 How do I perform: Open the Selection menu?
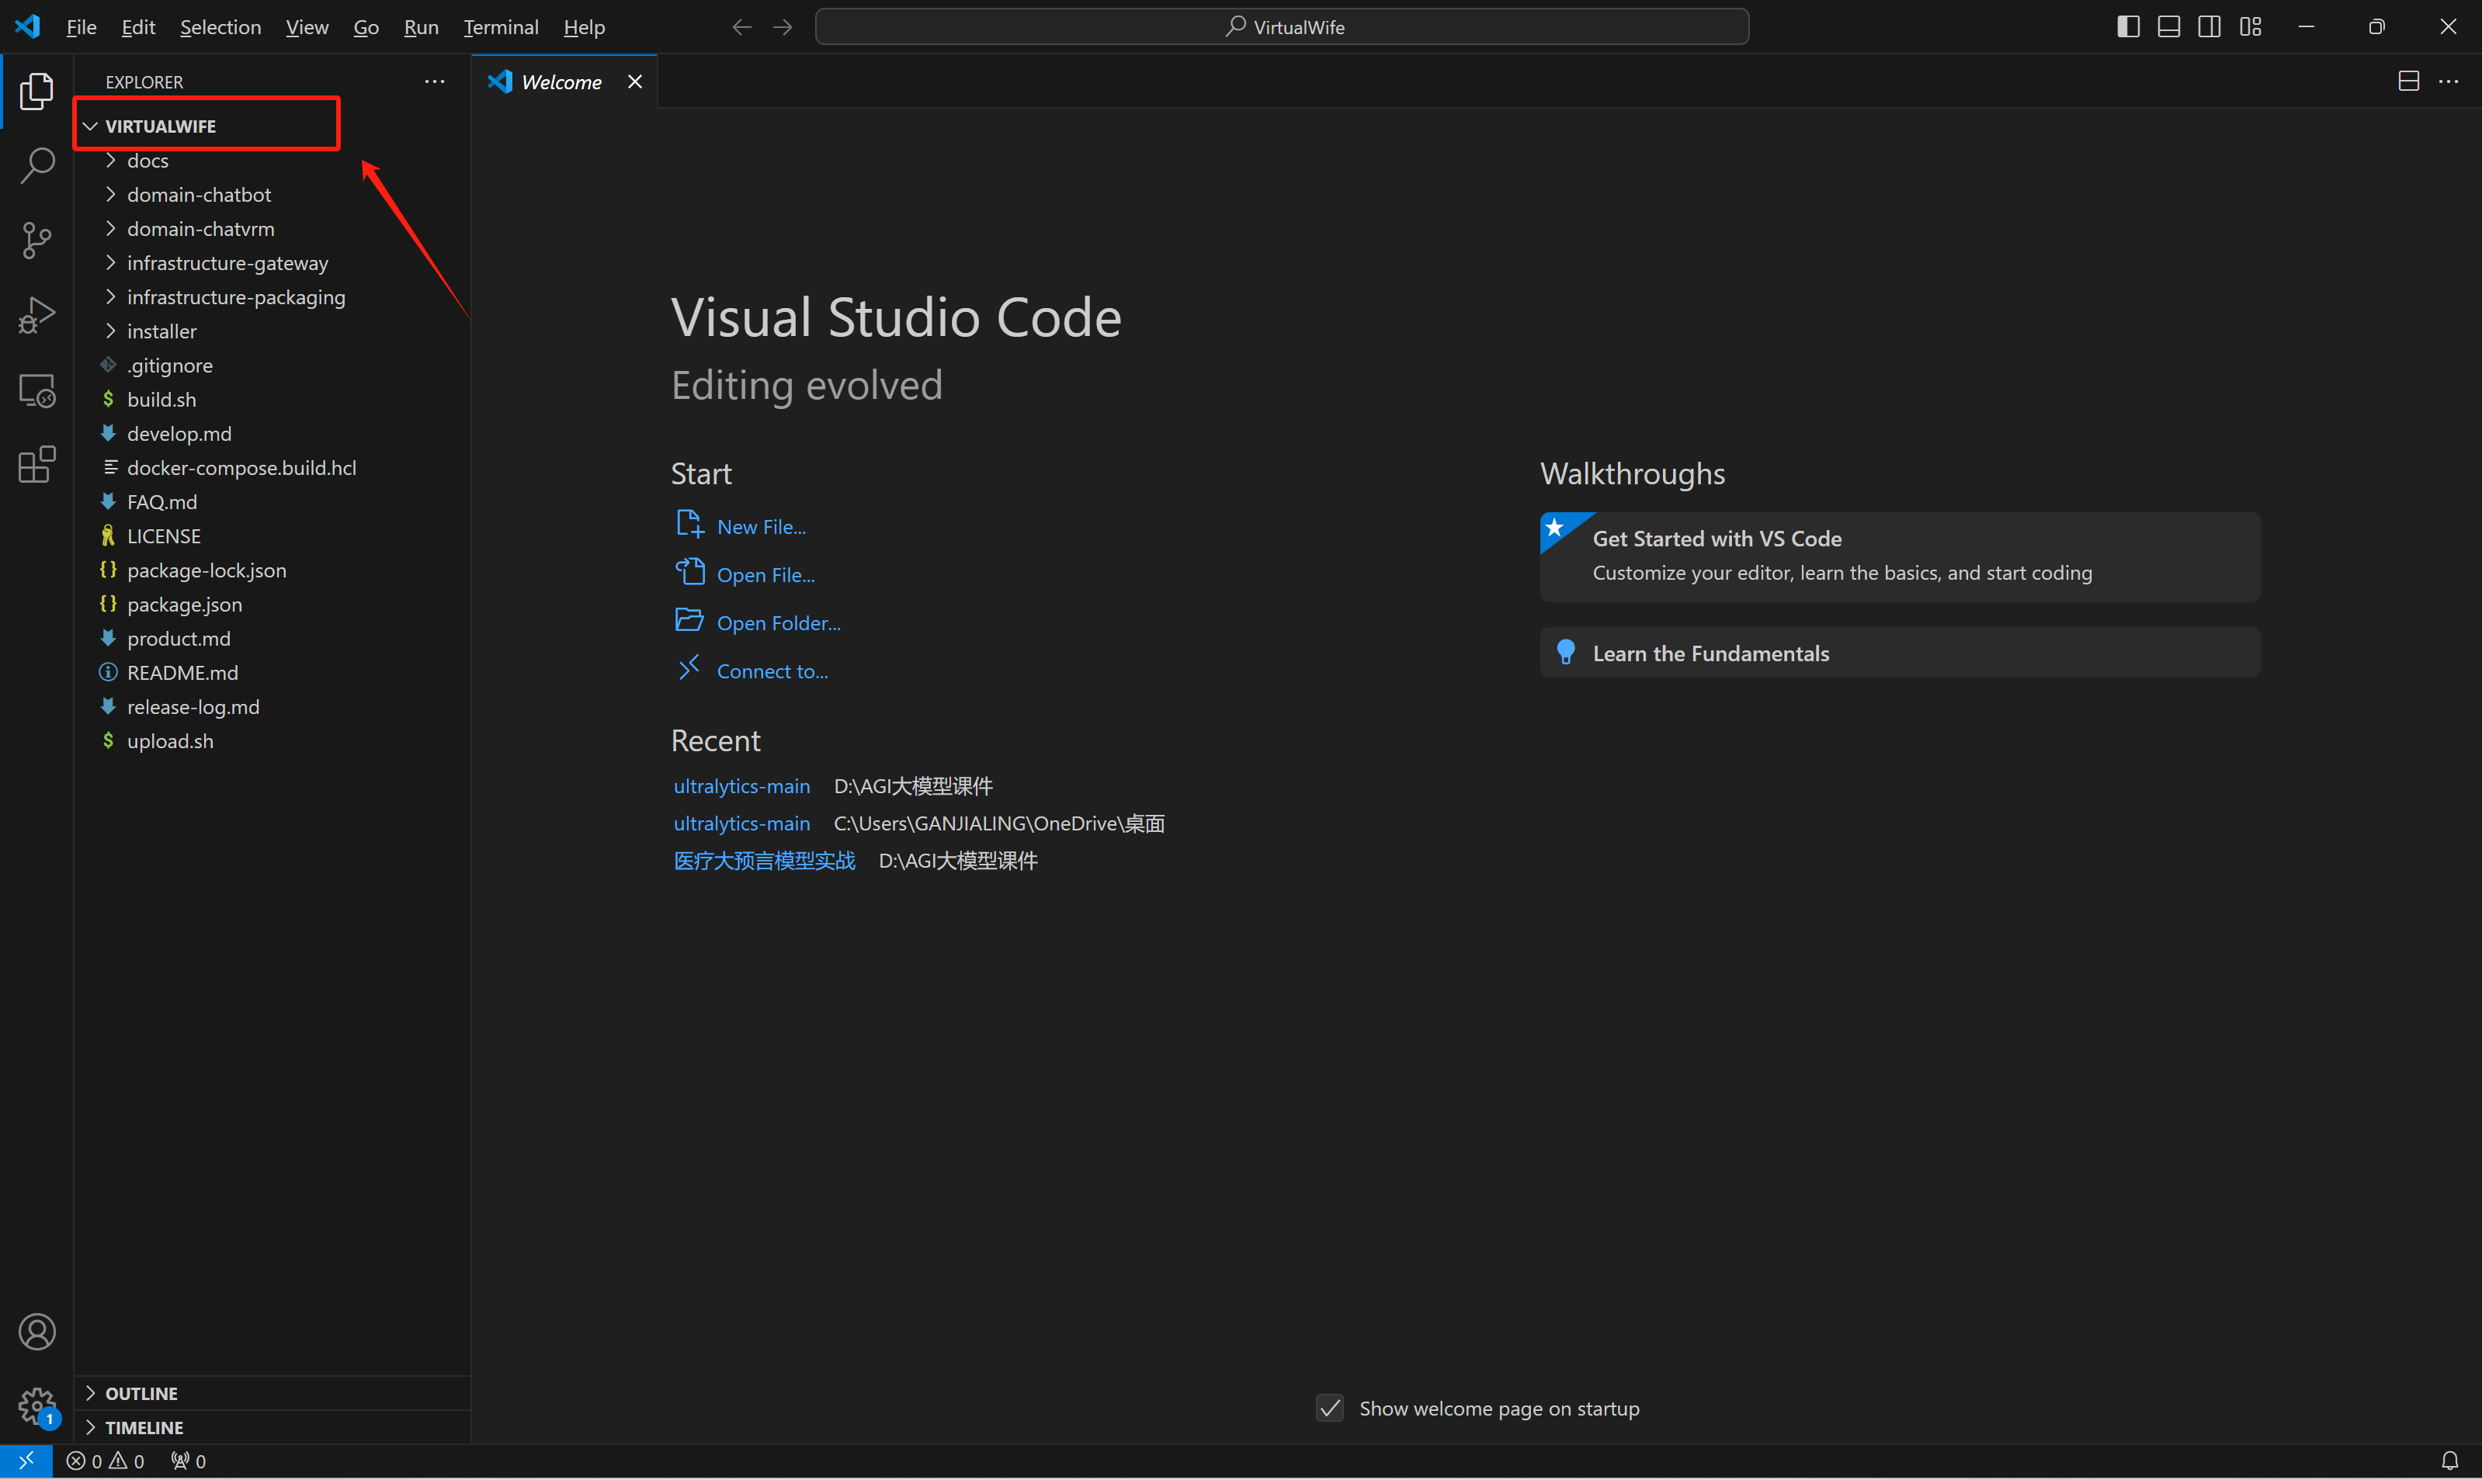click(x=220, y=27)
